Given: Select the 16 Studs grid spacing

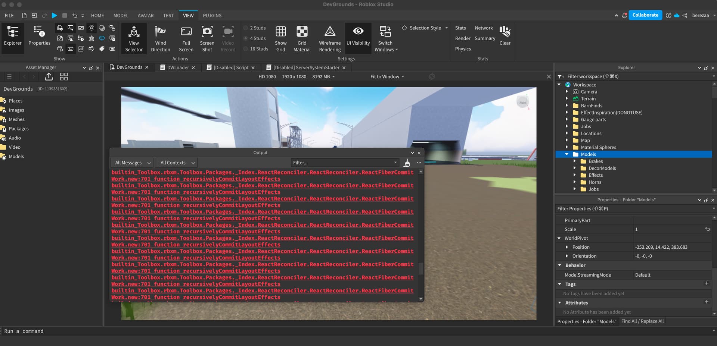Looking at the screenshot, I should [256, 48].
